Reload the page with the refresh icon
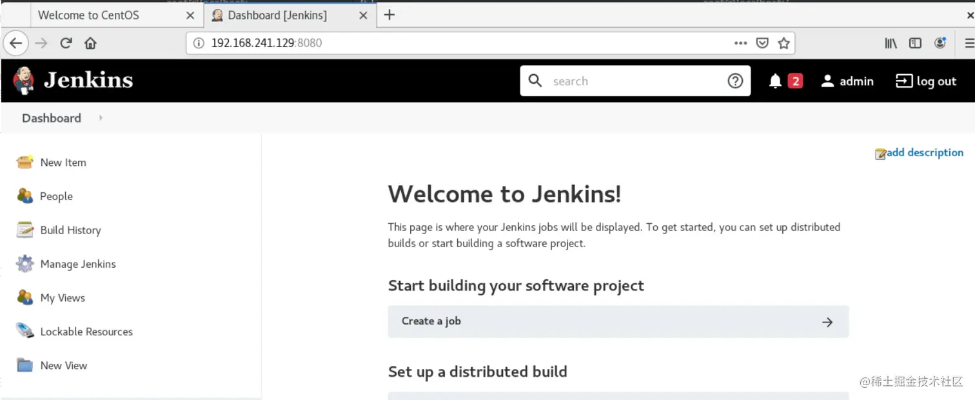This screenshot has width=975, height=400. point(66,43)
